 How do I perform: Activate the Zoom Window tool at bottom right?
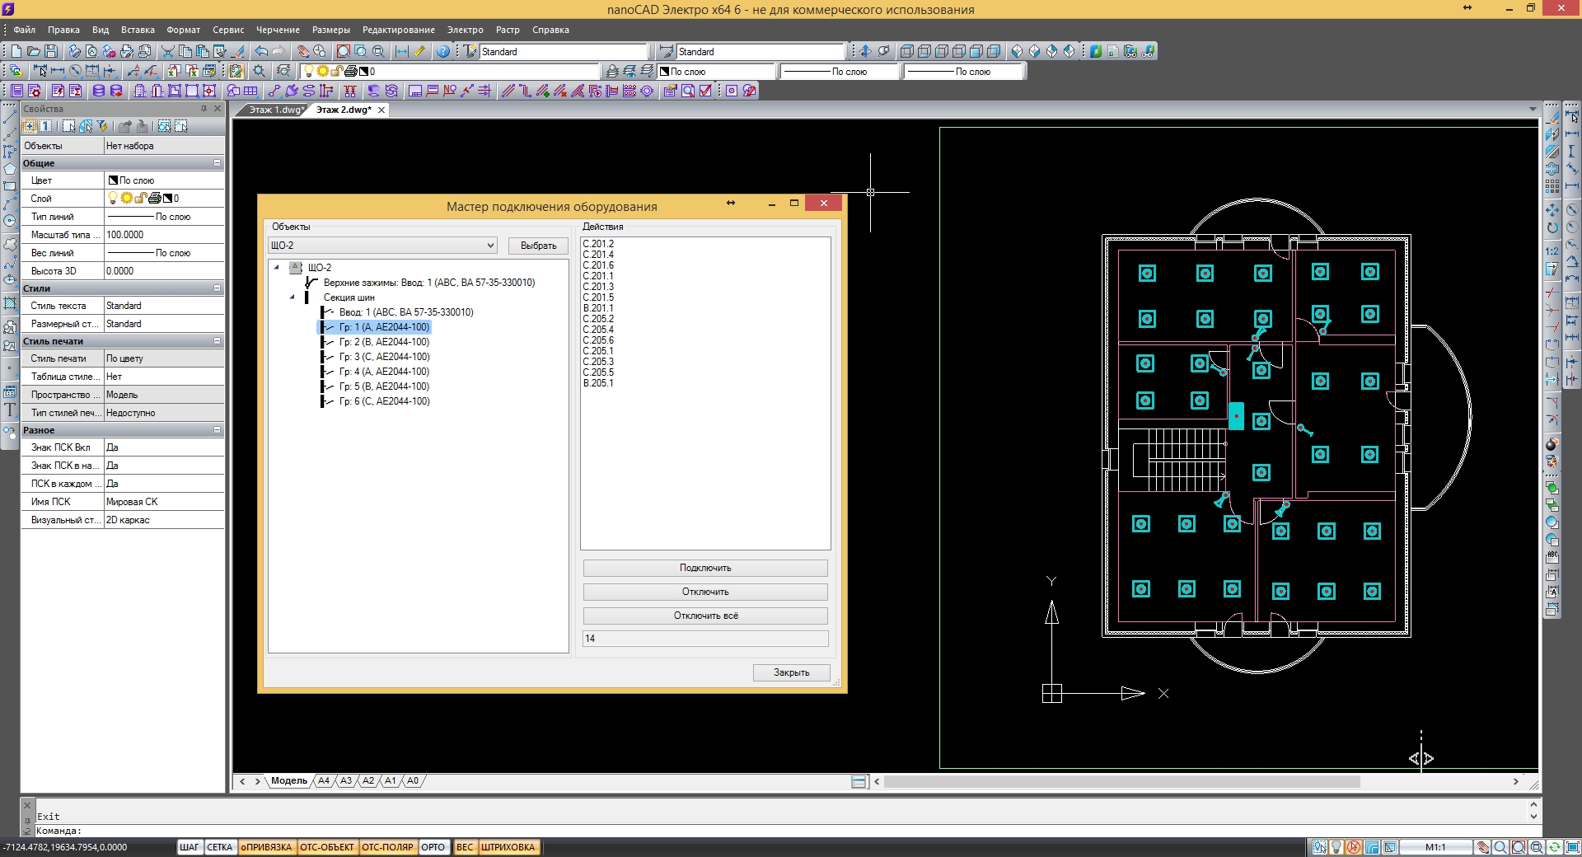point(1519,847)
